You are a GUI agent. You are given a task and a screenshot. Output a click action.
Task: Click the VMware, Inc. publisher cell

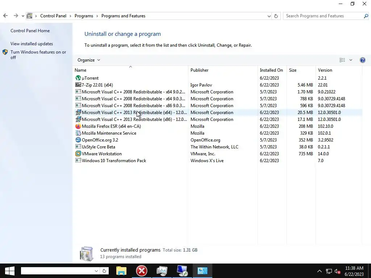203,153
